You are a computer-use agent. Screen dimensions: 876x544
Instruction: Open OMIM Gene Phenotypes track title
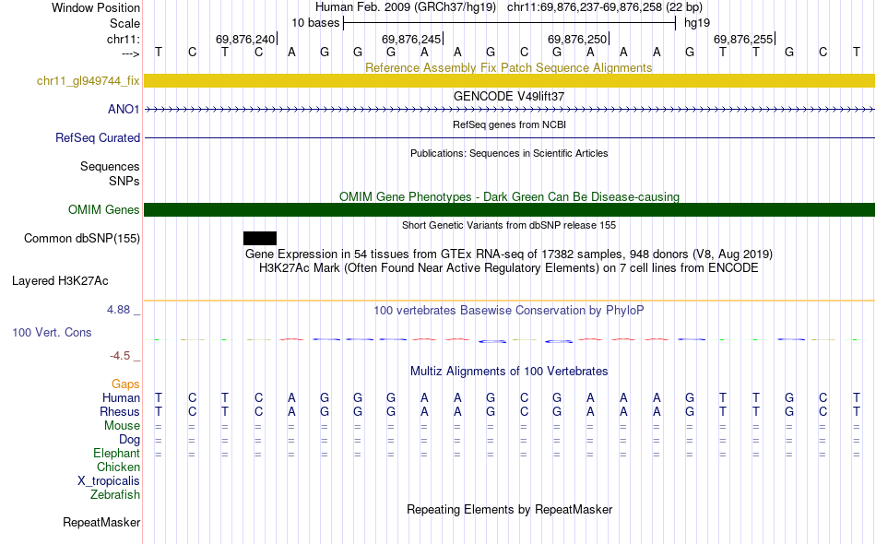pos(509,196)
